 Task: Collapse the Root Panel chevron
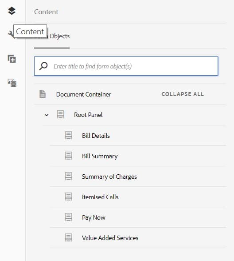click(47, 115)
